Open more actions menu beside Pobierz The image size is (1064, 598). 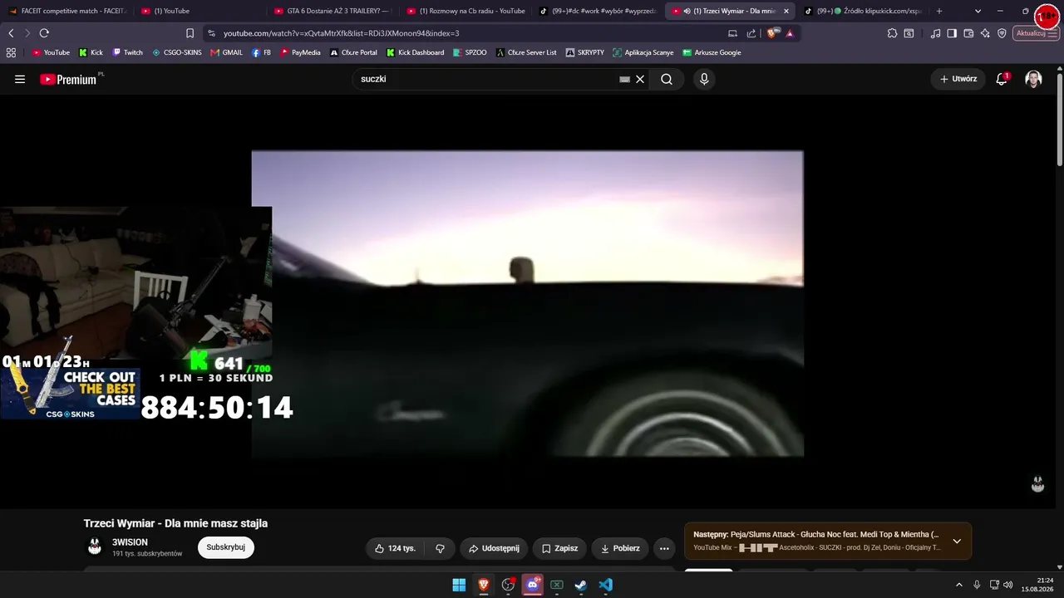(x=664, y=548)
